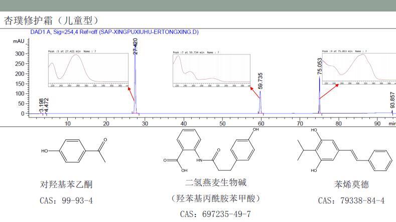Click the compound name 对羟基苯乙酮
Viewport: 396px width, 222px height.
coord(66,184)
